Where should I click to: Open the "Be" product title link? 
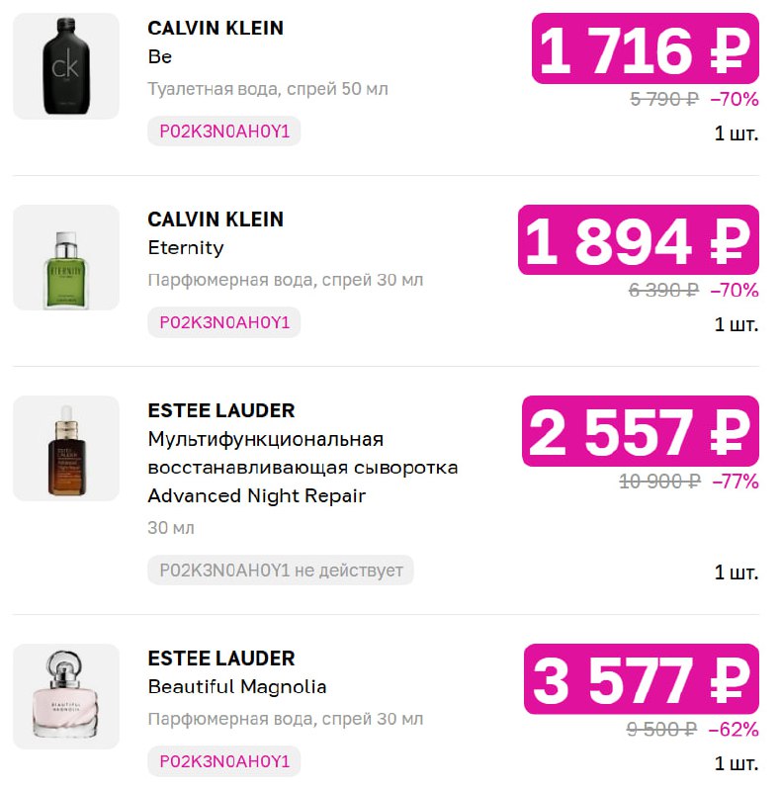(160, 56)
